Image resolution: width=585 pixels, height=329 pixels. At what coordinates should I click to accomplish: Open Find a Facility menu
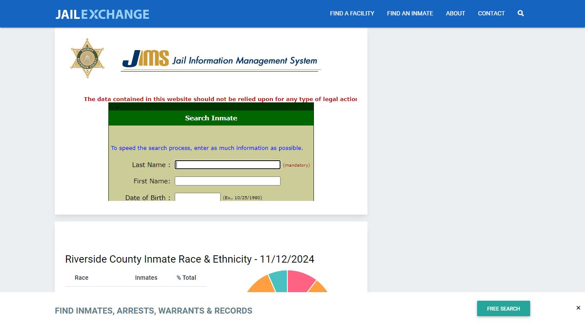point(352,13)
